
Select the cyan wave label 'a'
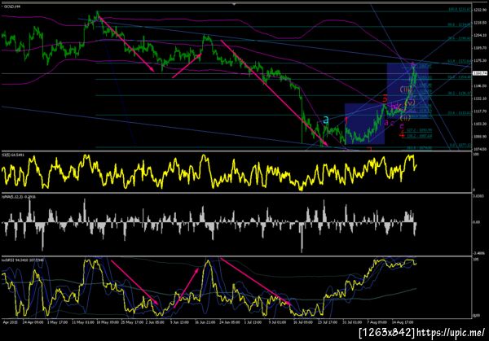click(326, 120)
